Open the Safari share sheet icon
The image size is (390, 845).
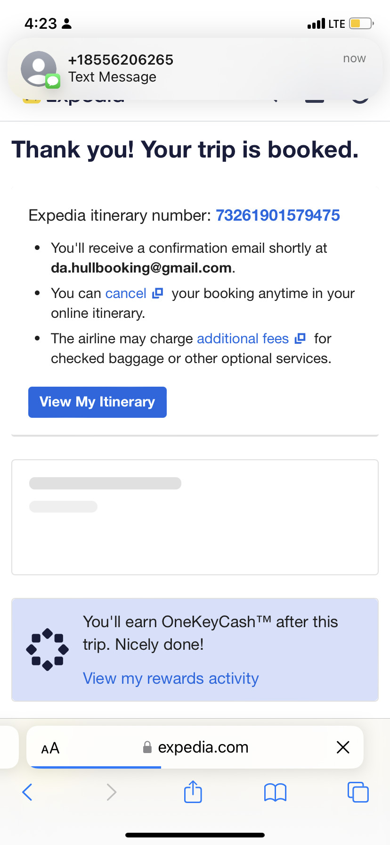(193, 791)
